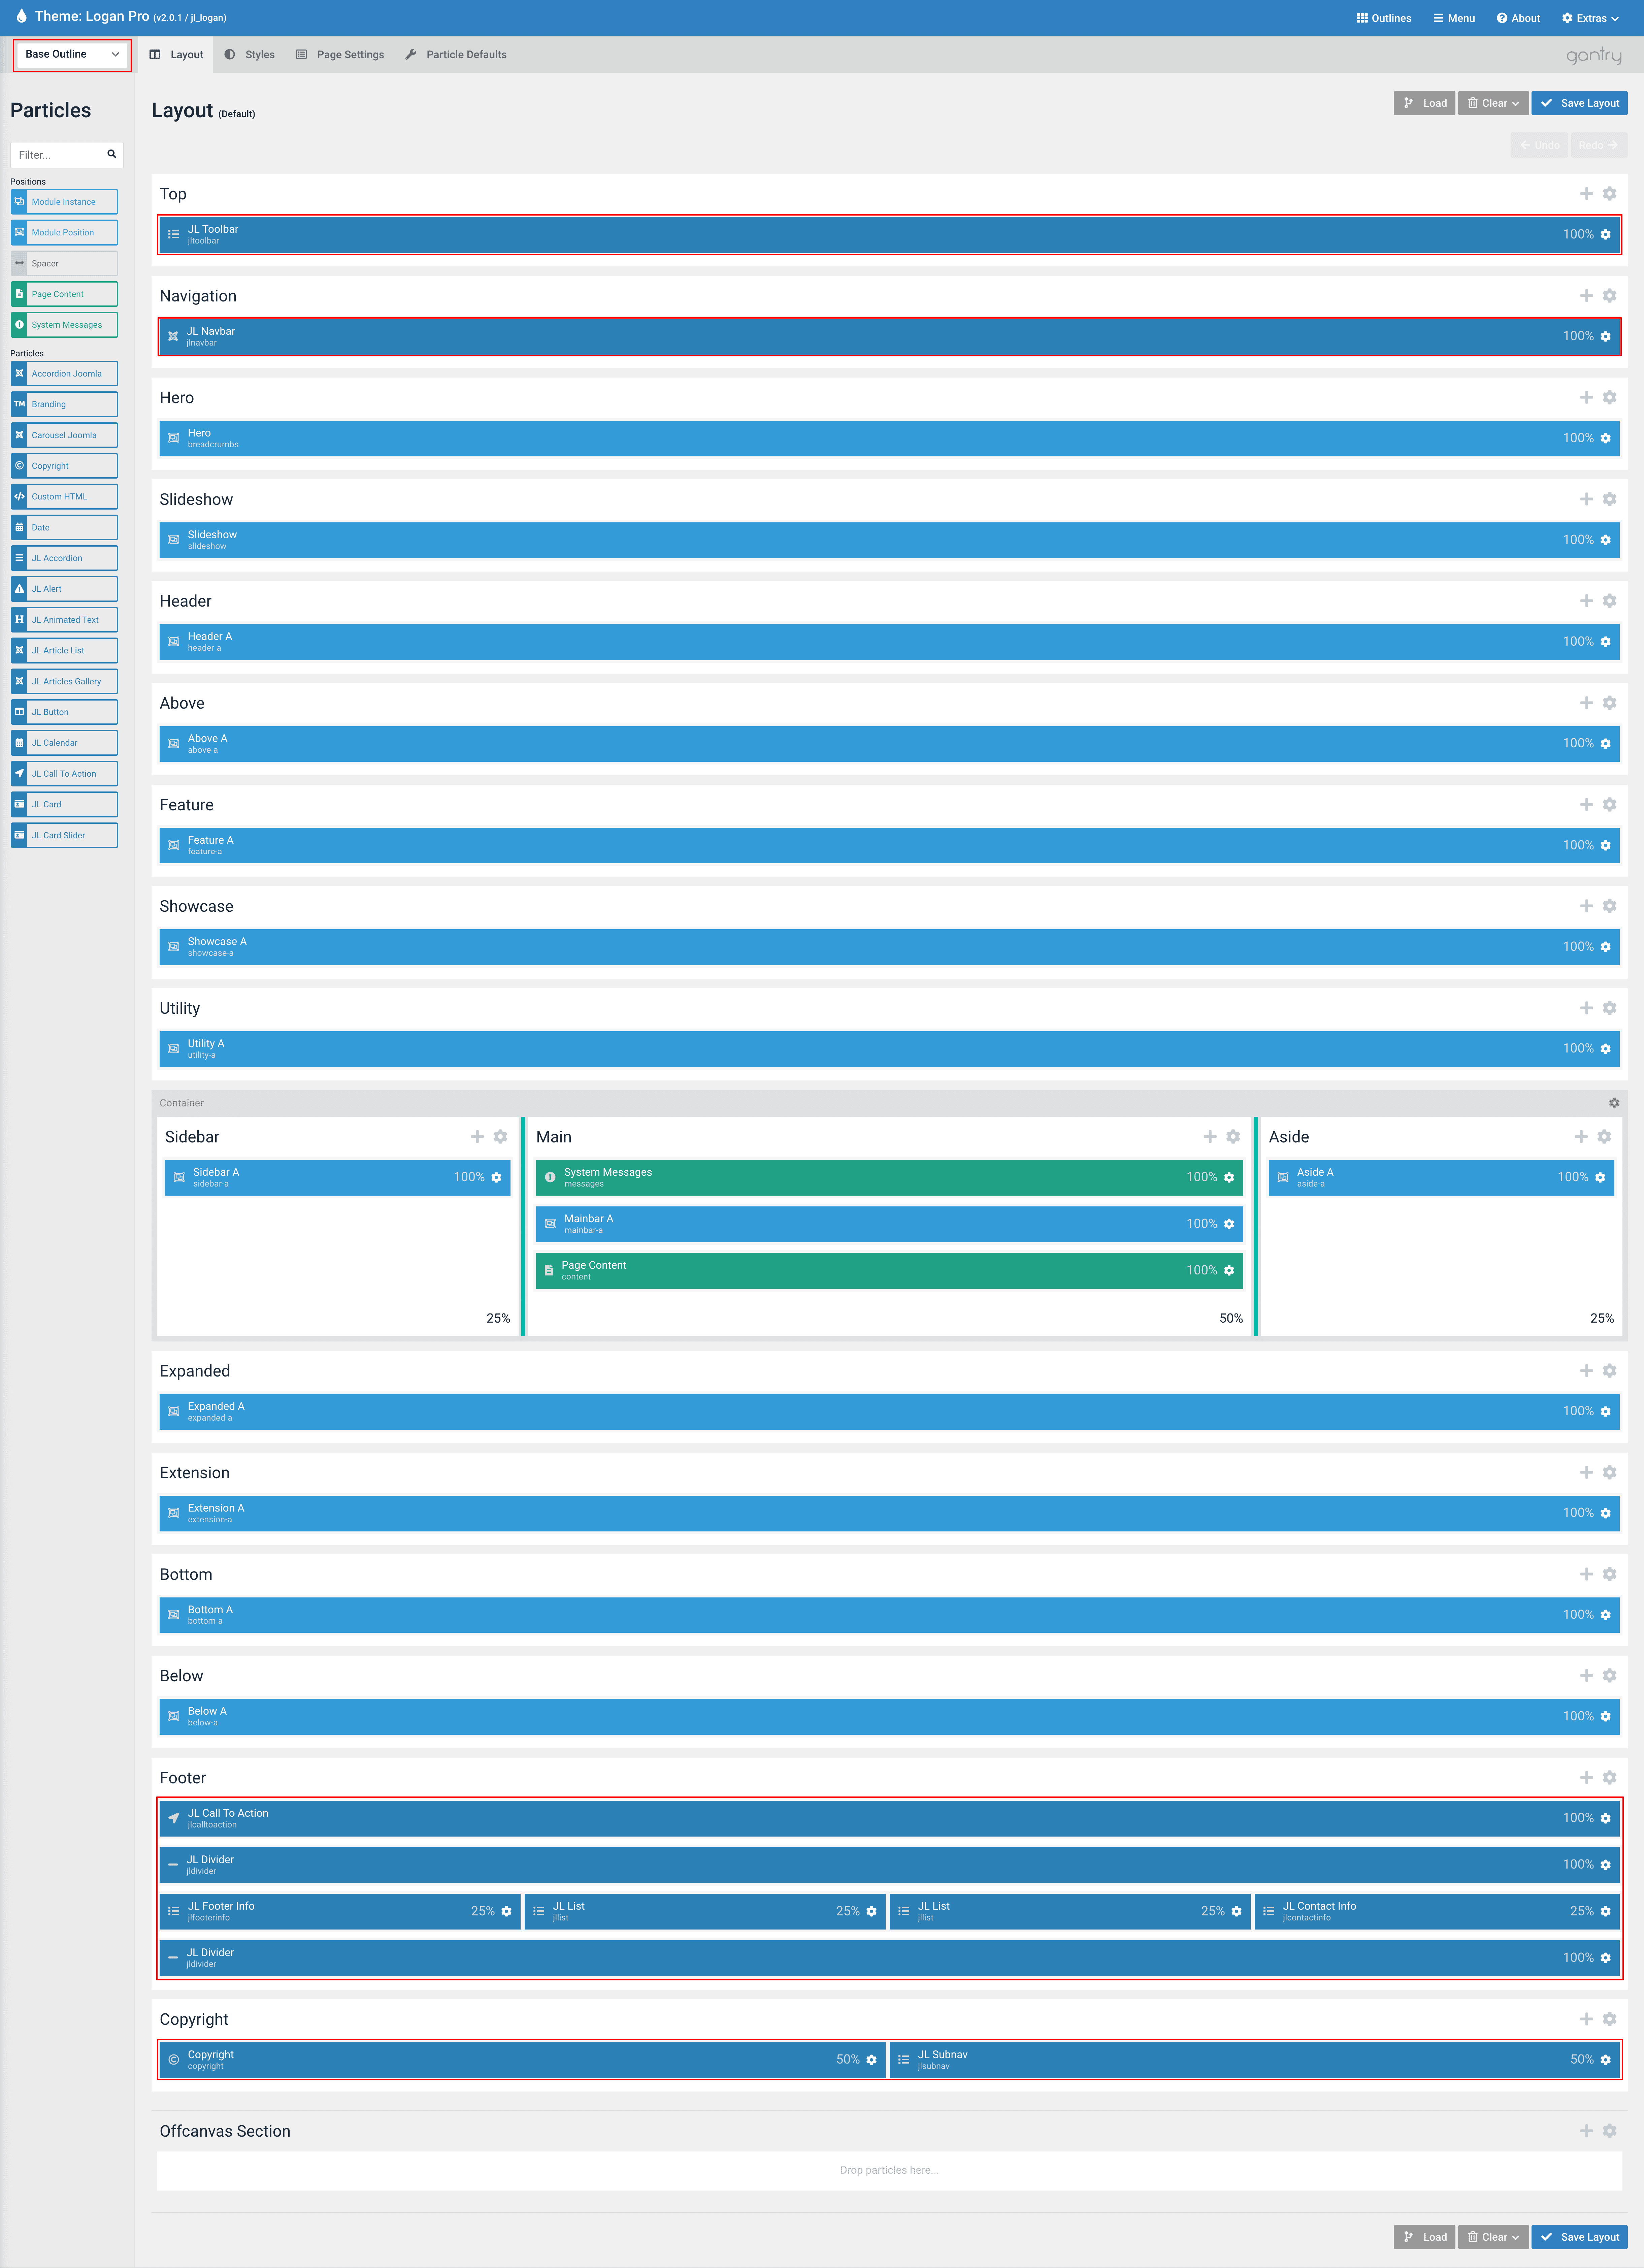Click plus icon in Offcanvas Section

tap(1586, 2131)
